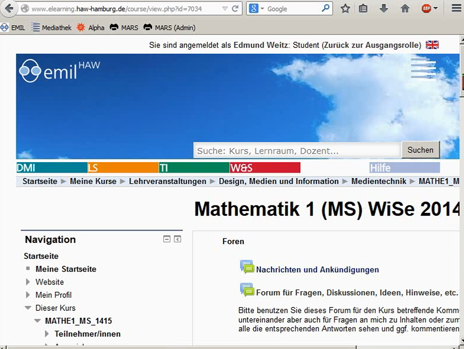464x349 pixels.
Task: Open the downloads arrow icon
Action: pos(384,9)
